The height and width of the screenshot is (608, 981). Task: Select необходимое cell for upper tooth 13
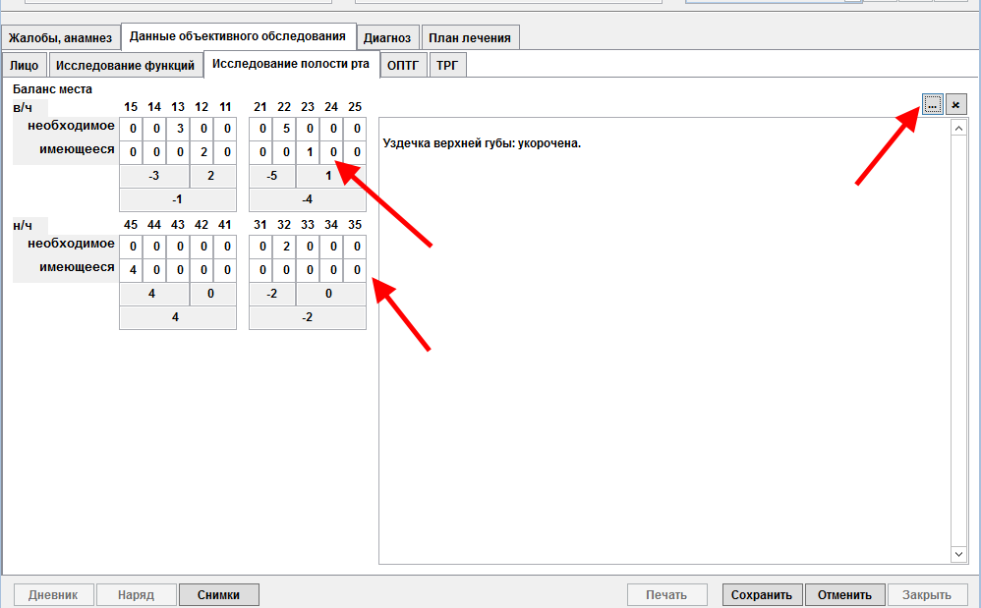click(x=178, y=129)
